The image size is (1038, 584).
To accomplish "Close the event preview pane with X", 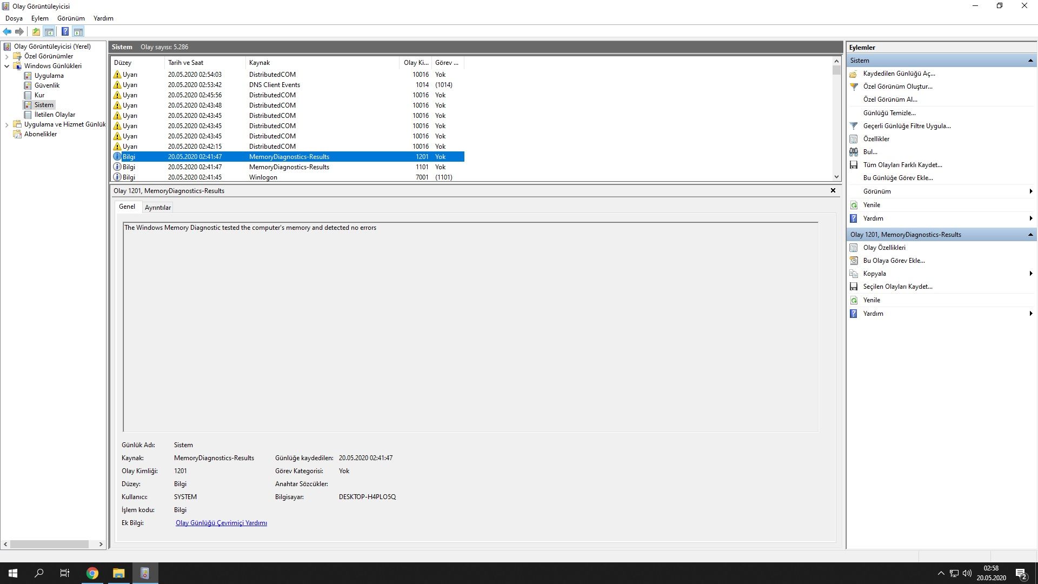I will click(833, 190).
